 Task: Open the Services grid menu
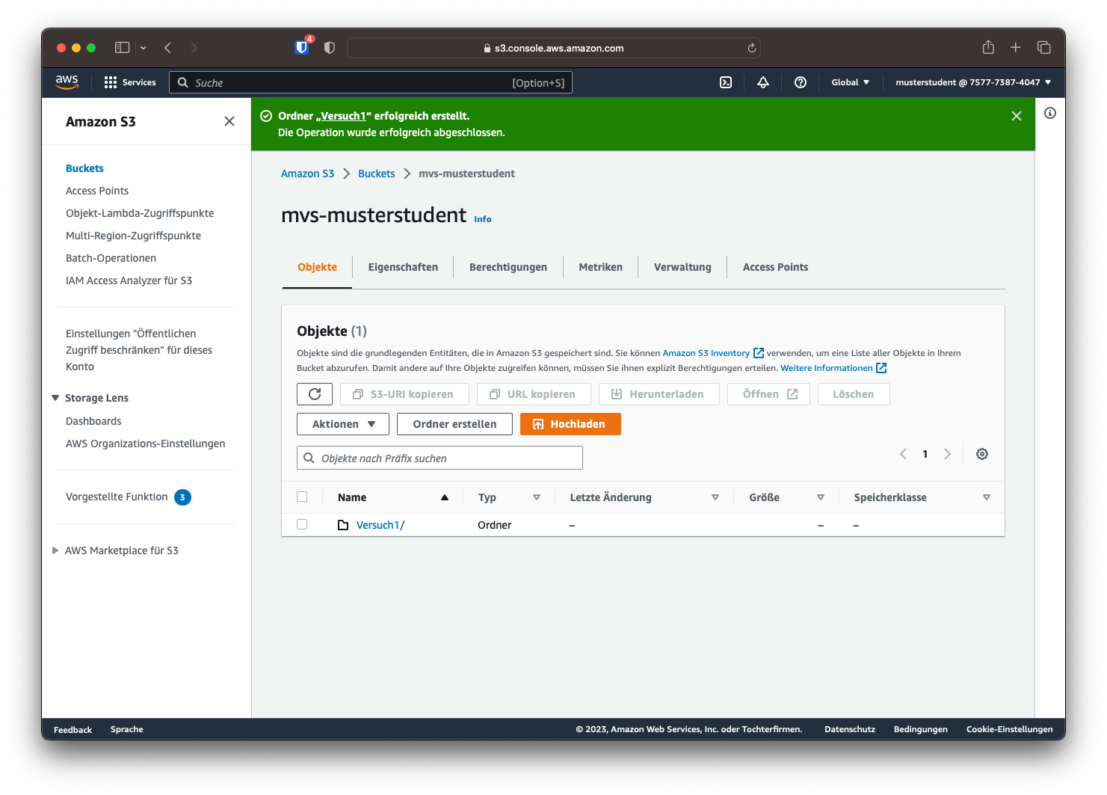pos(130,82)
